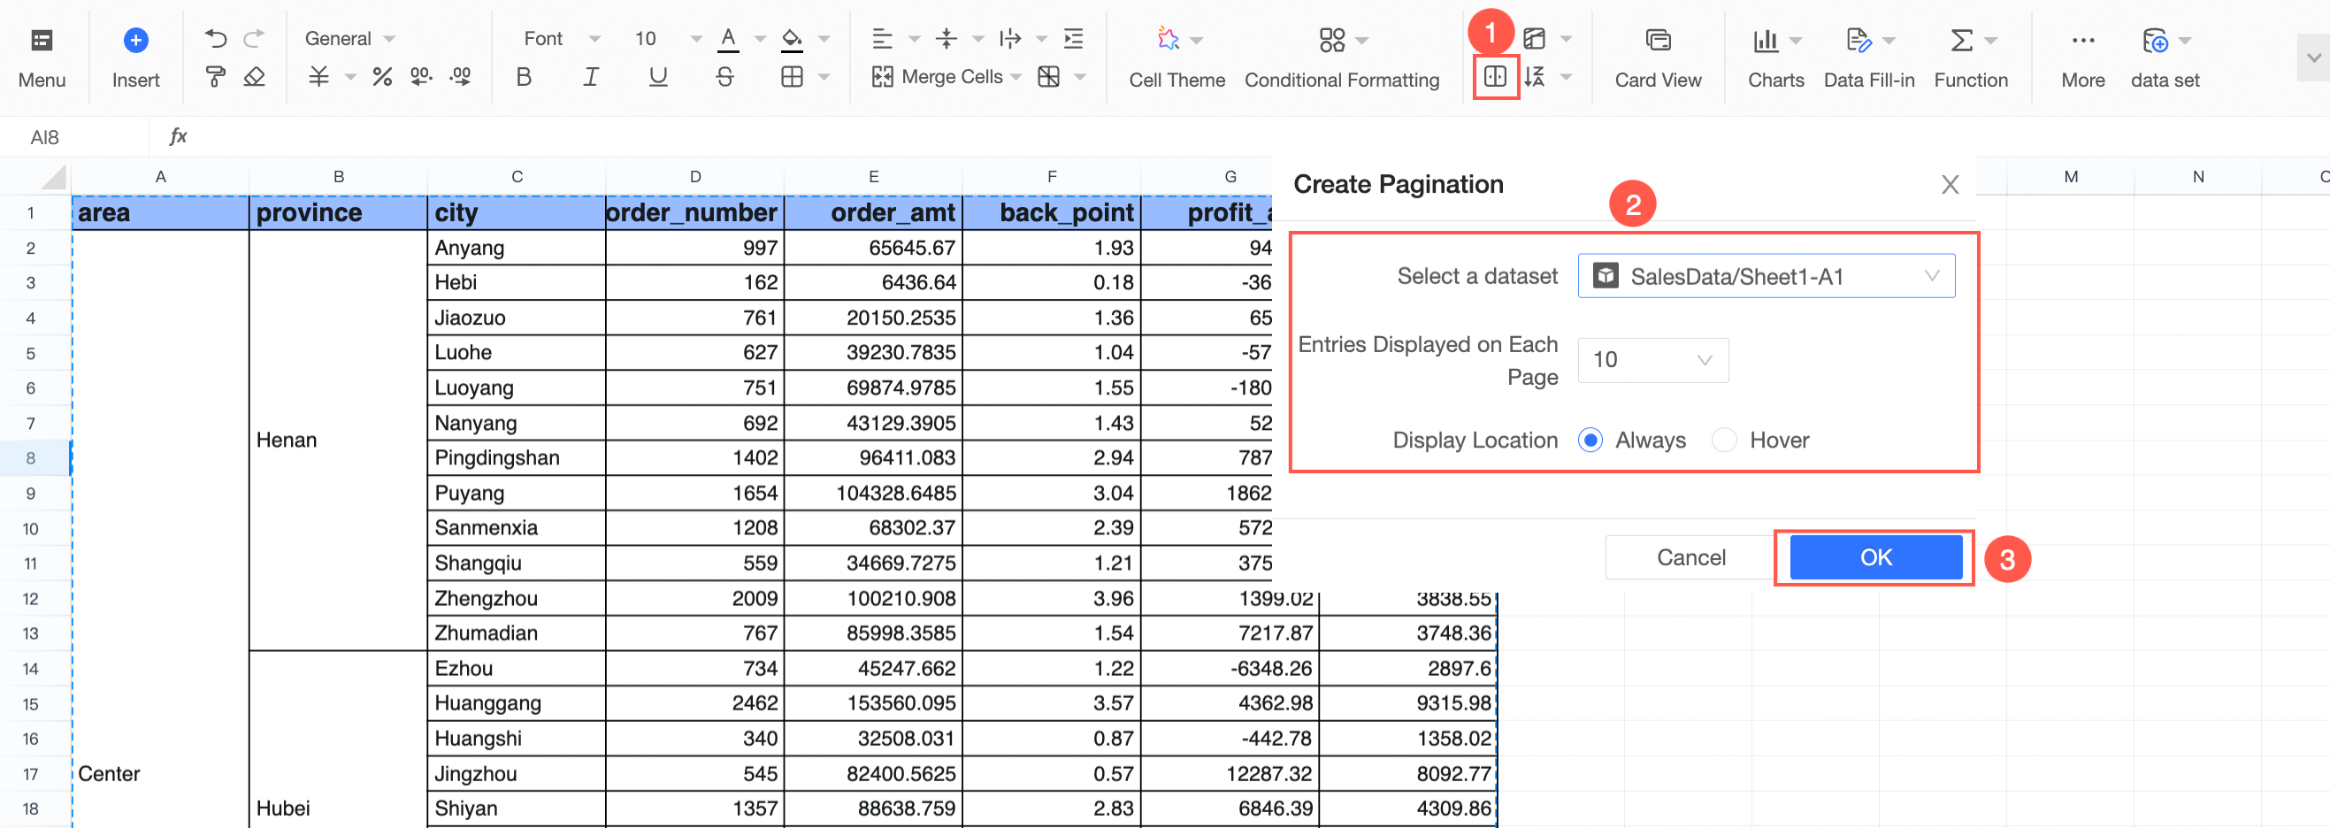The width and height of the screenshot is (2330, 828).
Task: Toggle bold formatting
Action: [524, 77]
